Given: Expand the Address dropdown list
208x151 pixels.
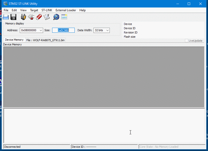Looking at the screenshot, I should 41,30.
